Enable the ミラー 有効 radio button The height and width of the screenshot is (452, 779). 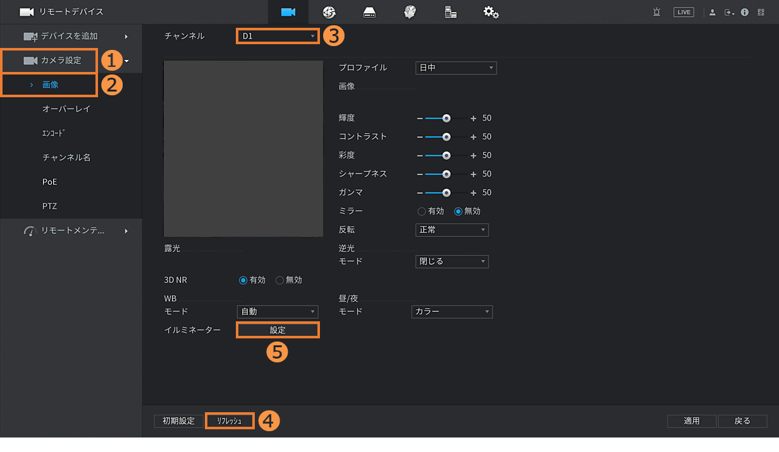(x=422, y=211)
